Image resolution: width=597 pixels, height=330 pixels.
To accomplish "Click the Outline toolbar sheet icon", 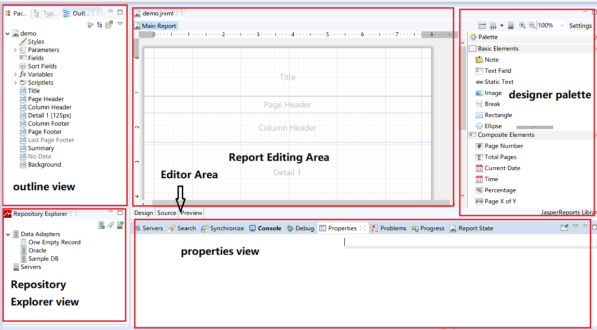I will point(109,25).
